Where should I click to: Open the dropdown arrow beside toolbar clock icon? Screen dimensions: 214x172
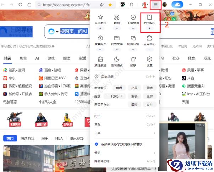[x=147, y=5]
